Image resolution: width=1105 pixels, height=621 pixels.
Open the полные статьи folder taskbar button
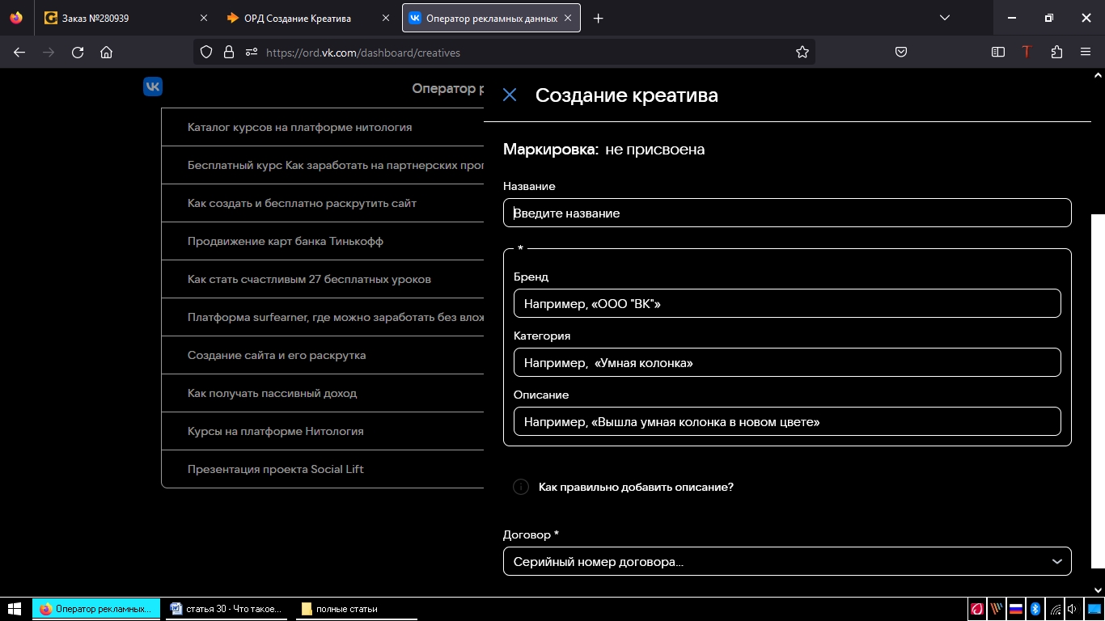pyautogui.click(x=358, y=609)
